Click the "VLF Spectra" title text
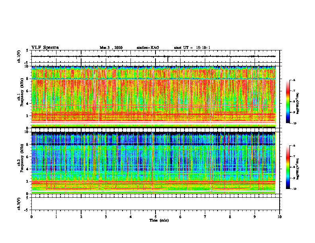Viewport: 315px width, 243px height. point(45,48)
